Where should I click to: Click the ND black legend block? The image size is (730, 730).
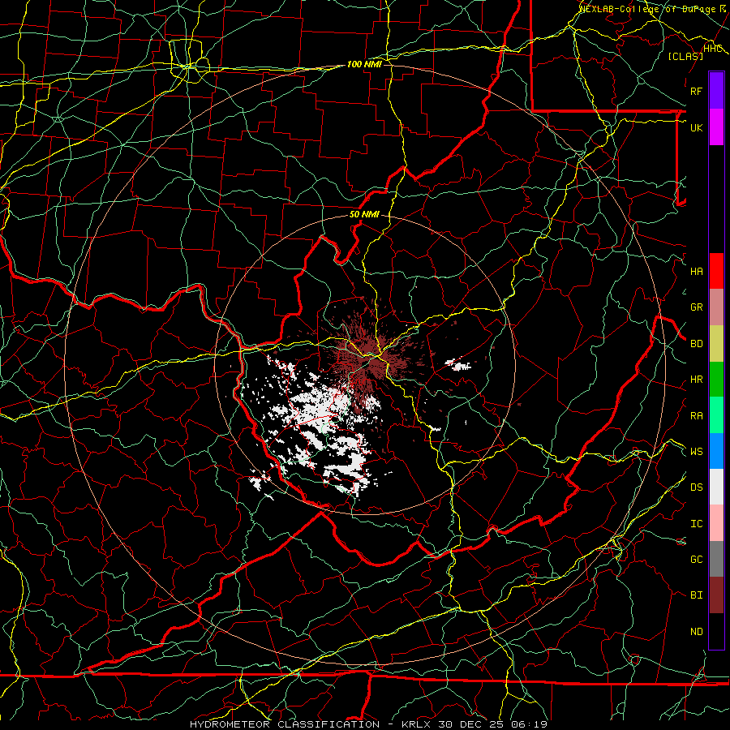click(x=716, y=631)
